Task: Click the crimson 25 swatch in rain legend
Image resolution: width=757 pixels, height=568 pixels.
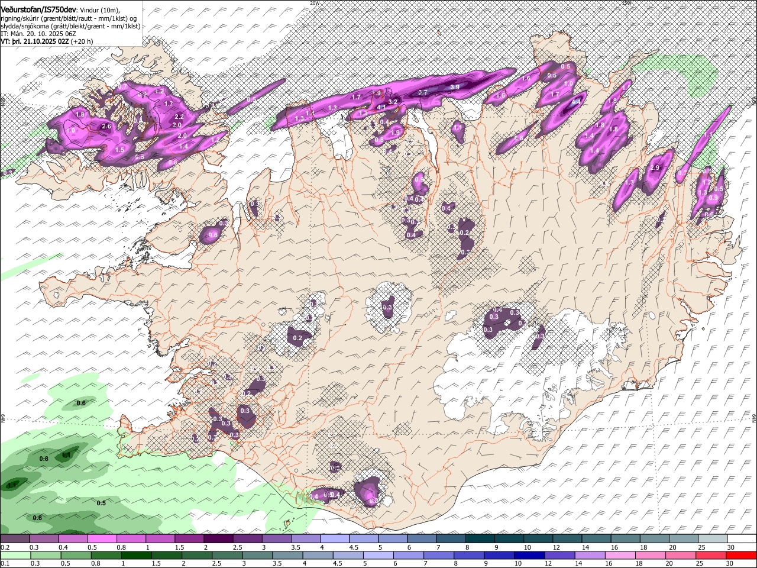Action: pyautogui.click(x=710, y=555)
